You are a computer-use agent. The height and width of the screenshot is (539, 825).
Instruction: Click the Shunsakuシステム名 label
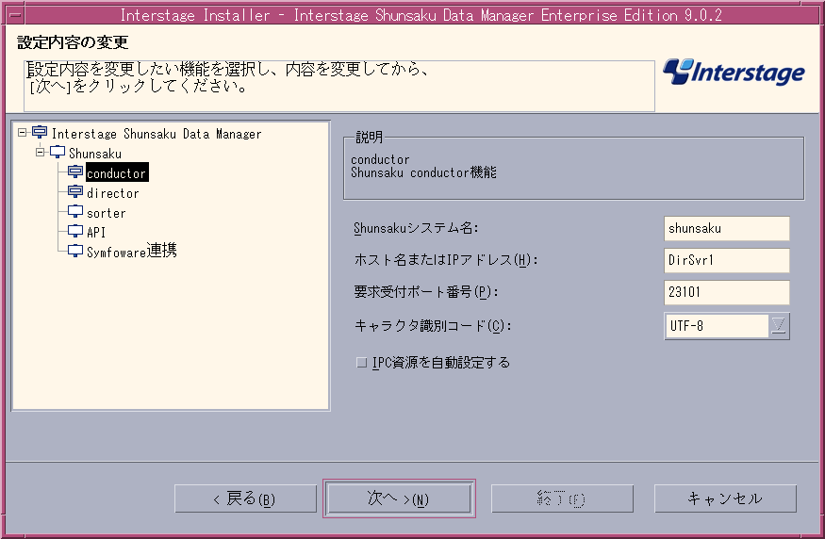[x=416, y=228]
